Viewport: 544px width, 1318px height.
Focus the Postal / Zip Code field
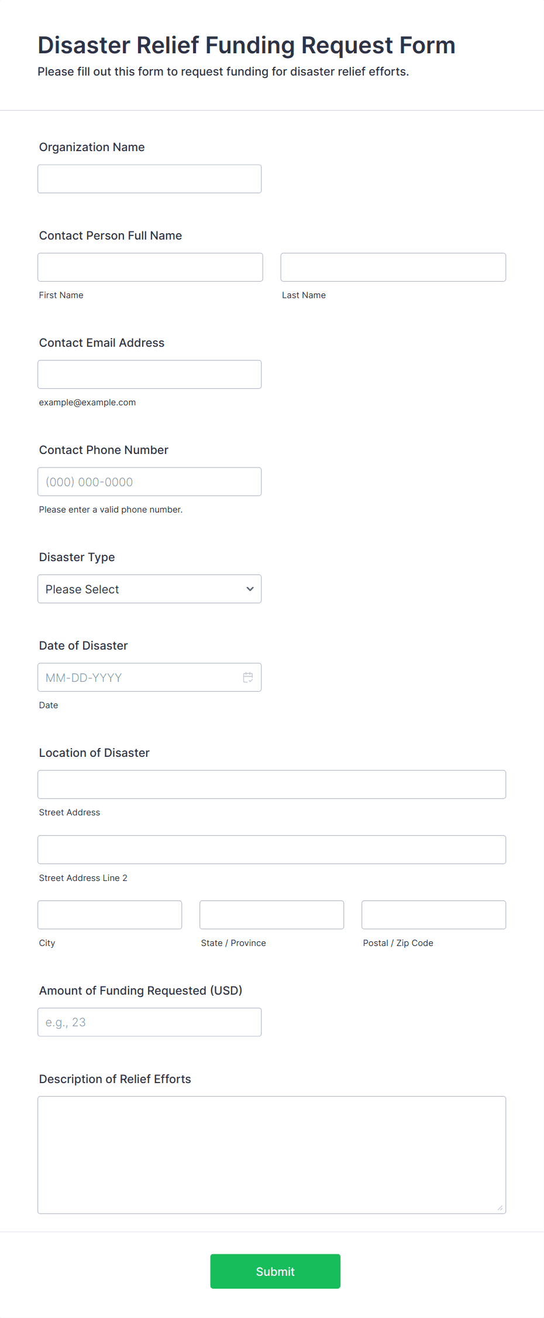434,914
